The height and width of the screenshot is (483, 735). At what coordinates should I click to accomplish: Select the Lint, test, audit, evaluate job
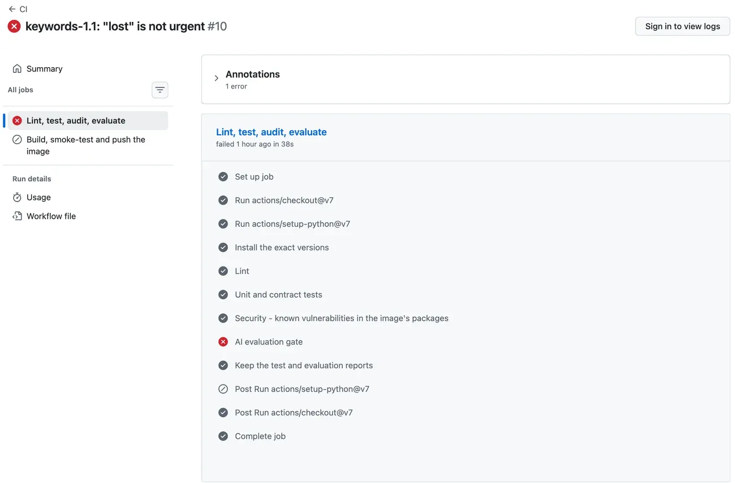coord(88,121)
